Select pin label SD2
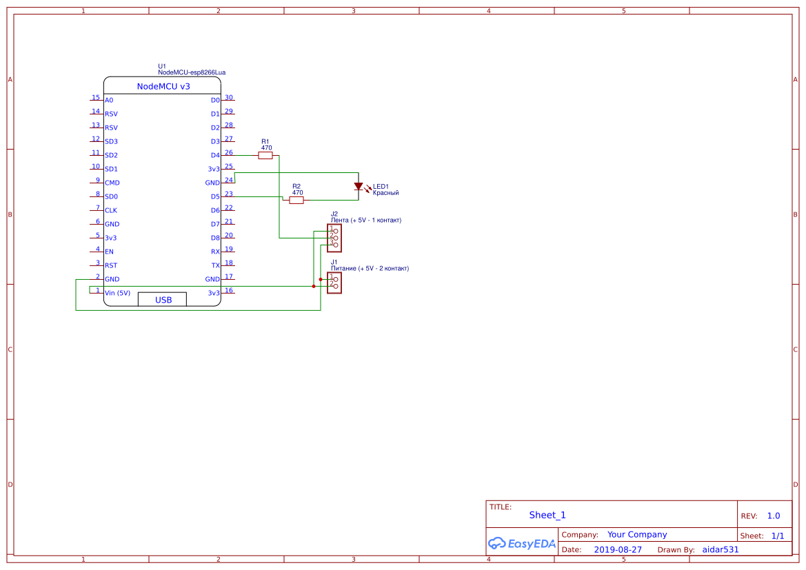The height and width of the screenshot is (570, 806). point(111,155)
